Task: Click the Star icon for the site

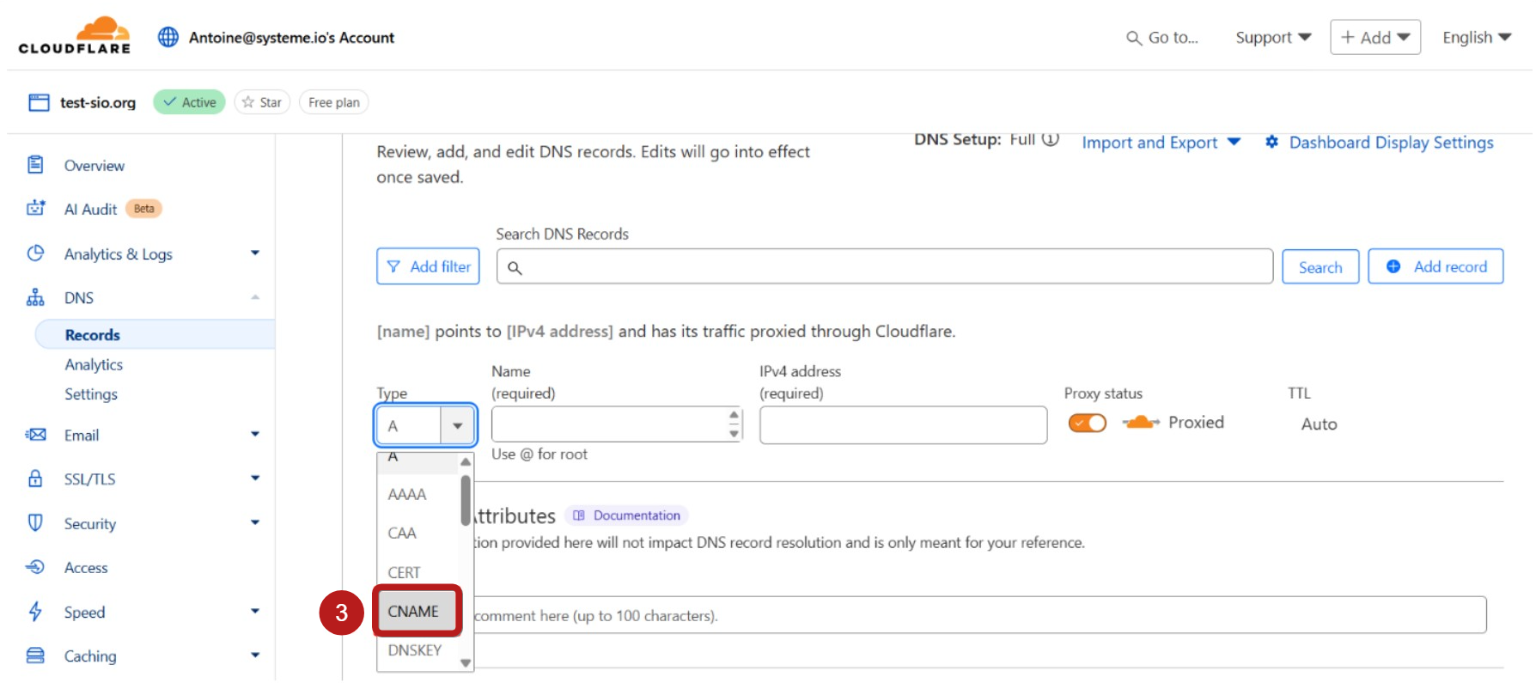Action: pos(248,102)
